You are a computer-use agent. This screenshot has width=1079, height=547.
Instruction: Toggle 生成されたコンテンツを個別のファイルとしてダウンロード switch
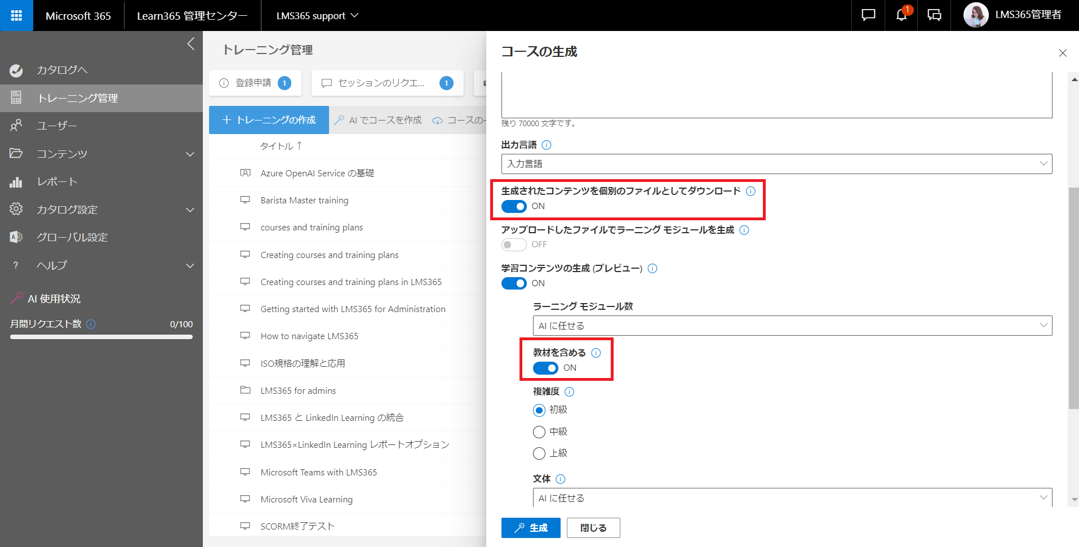514,206
